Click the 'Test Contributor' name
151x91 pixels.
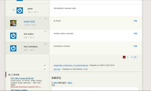31,47
